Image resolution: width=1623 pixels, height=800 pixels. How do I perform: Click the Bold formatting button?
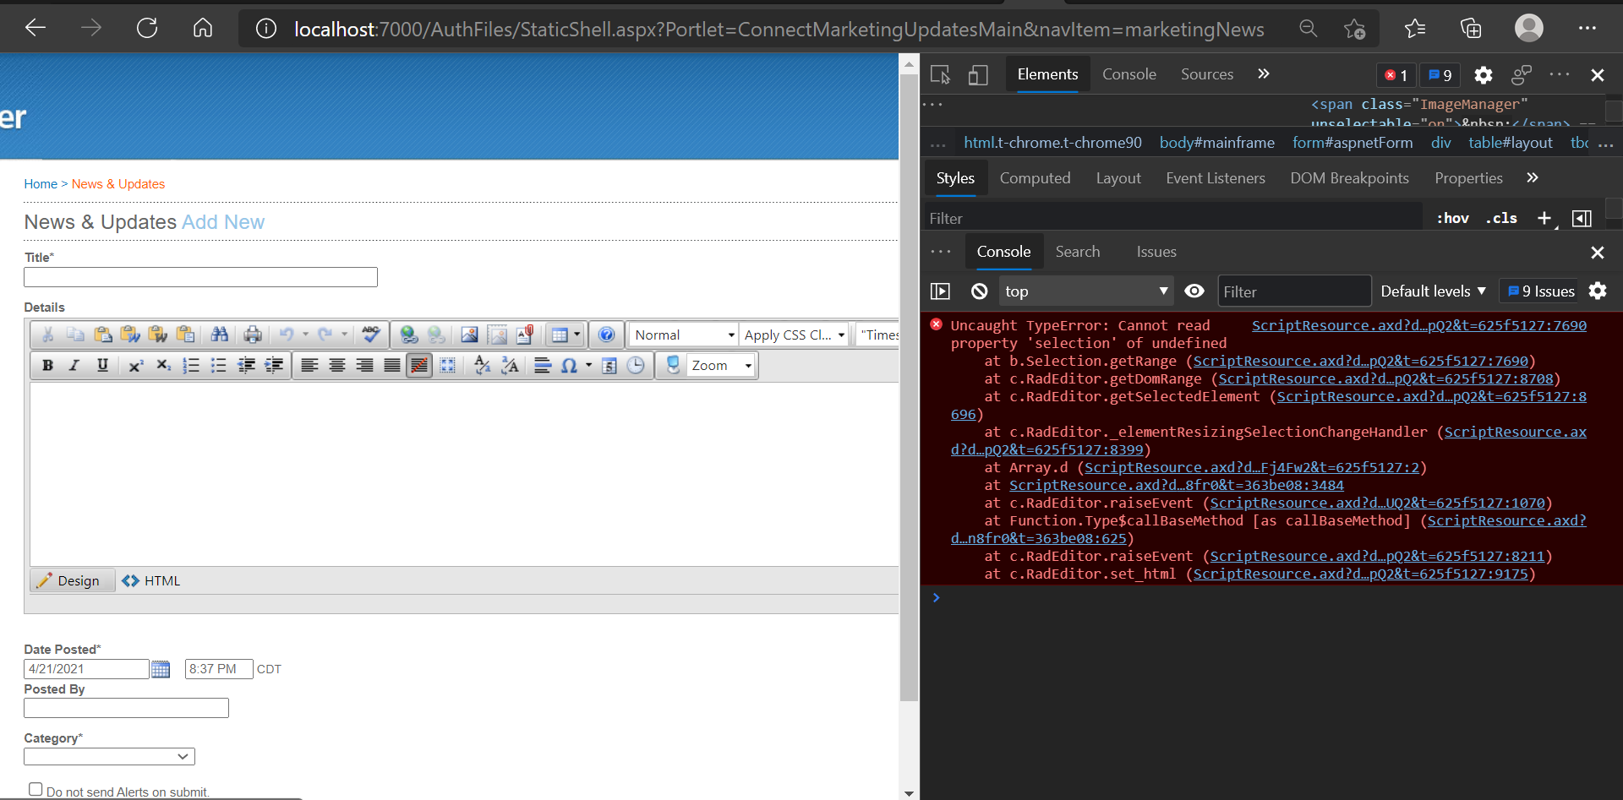coord(47,366)
